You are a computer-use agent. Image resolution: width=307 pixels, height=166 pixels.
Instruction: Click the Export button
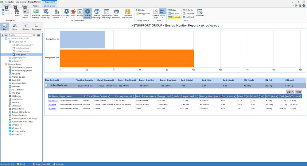pyautogui.click(x=290, y=92)
